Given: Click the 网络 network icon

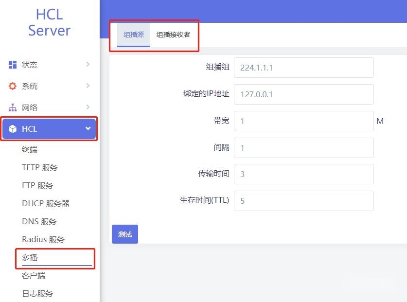Looking at the screenshot, I should 12,107.
